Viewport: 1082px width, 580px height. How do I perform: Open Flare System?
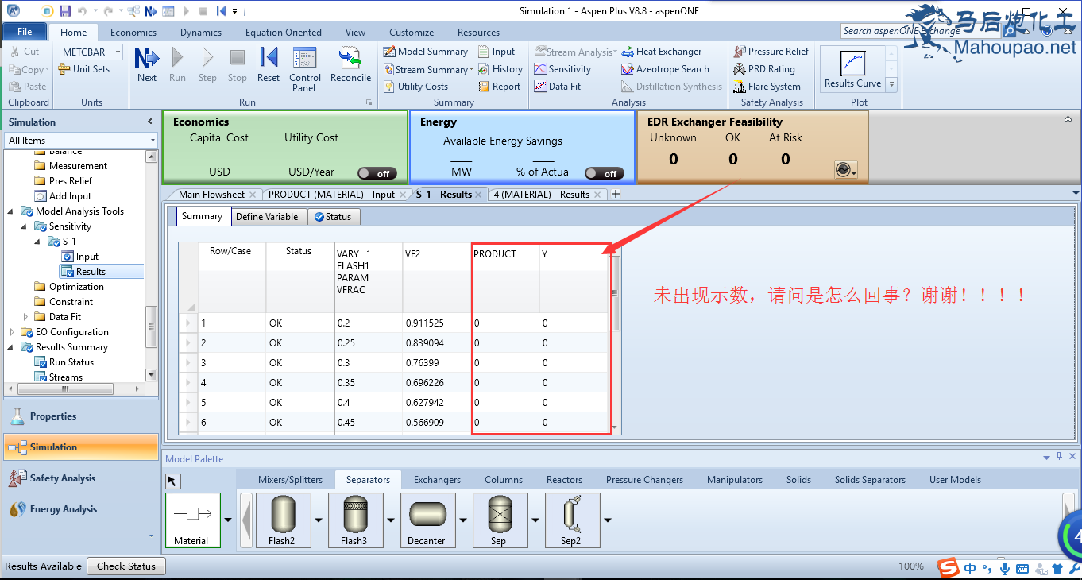click(767, 87)
